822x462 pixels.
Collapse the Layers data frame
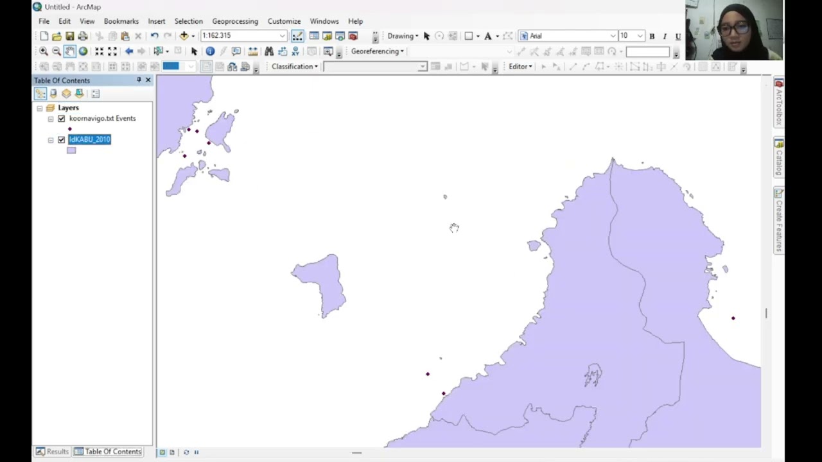40,108
